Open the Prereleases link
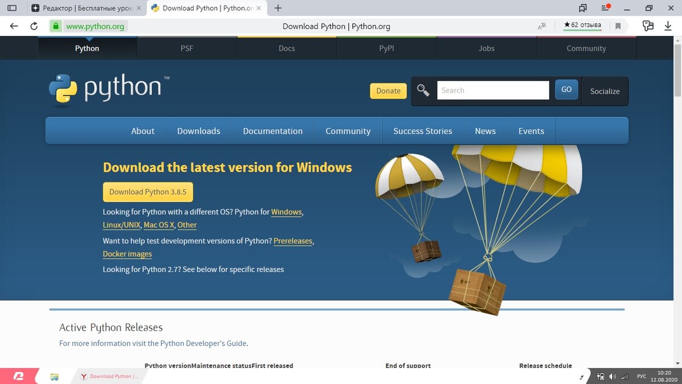Screen dimensions: 682x384 293,241
